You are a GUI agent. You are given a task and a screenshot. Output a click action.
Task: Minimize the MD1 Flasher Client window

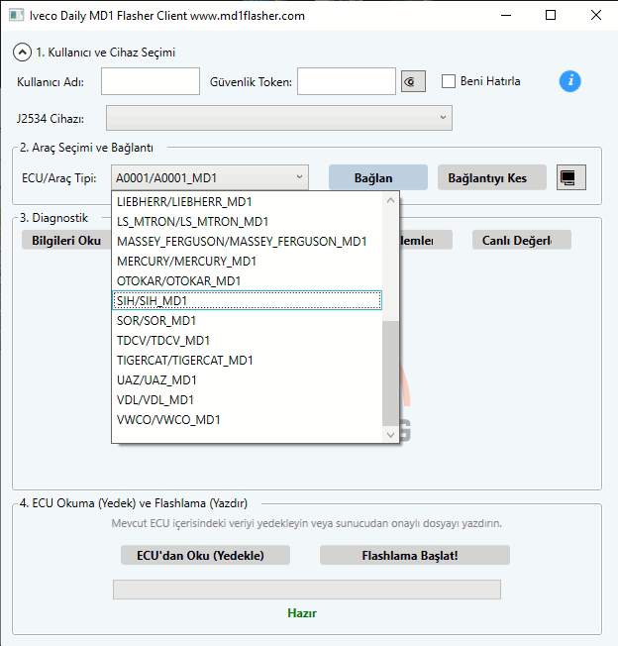click(506, 15)
